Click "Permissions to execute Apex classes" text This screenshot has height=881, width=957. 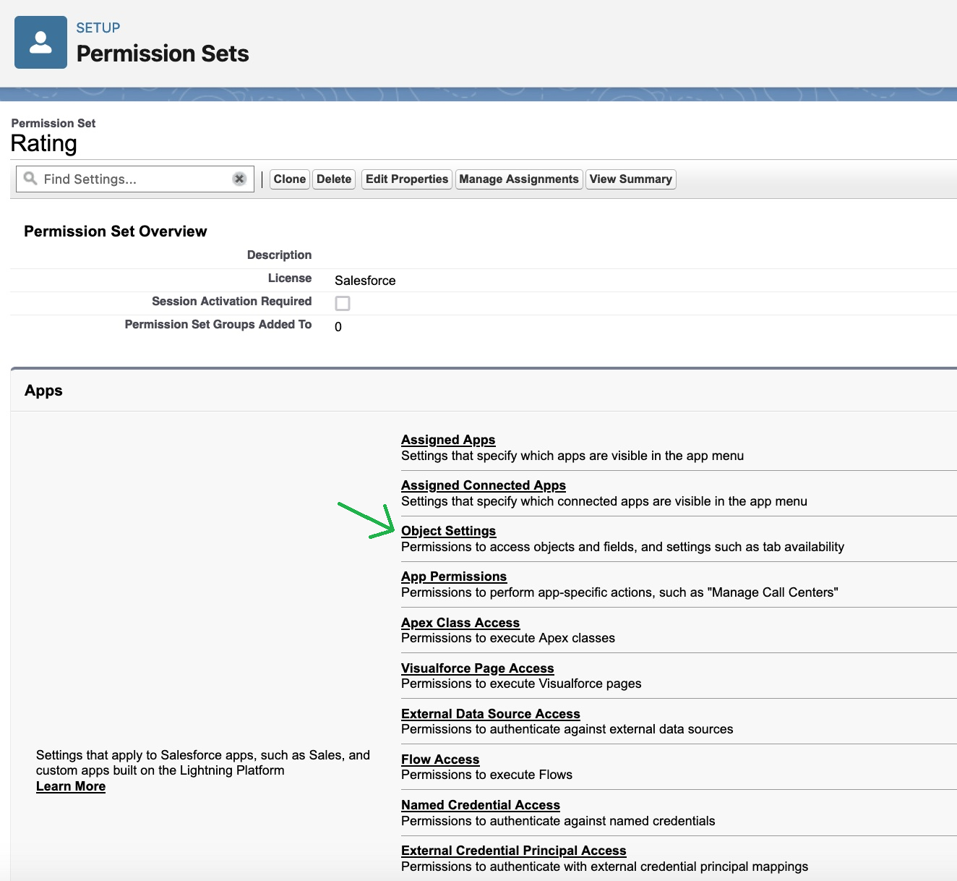click(x=508, y=638)
